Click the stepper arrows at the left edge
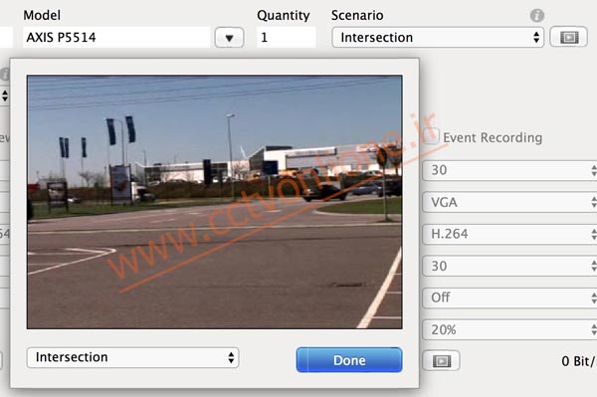 (x=4, y=96)
